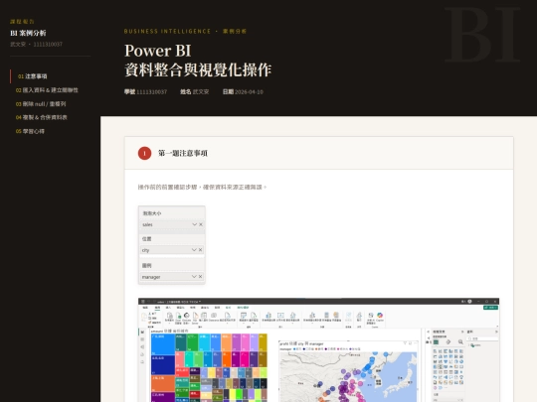The height and width of the screenshot is (402, 537).
Task: Select the sales field box
Action: pyautogui.click(x=172, y=224)
